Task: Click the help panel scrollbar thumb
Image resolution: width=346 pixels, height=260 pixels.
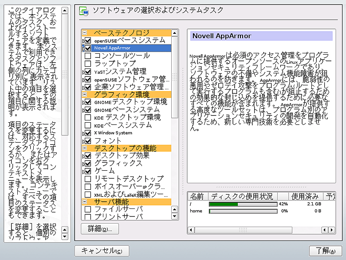Action: [x=65, y=75]
